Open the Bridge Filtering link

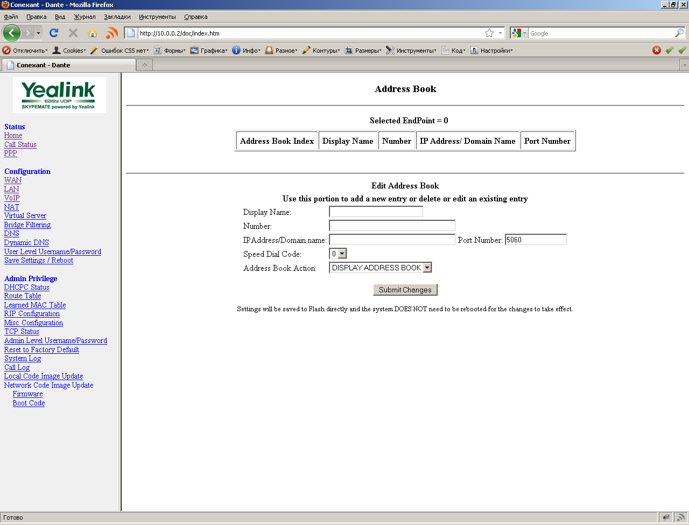point(27,225)
